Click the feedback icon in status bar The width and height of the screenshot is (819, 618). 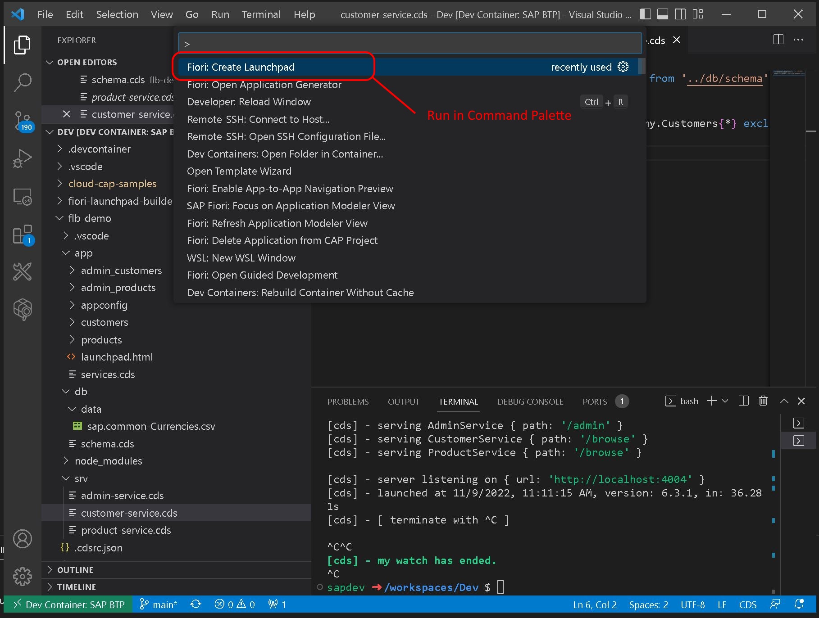775,604
